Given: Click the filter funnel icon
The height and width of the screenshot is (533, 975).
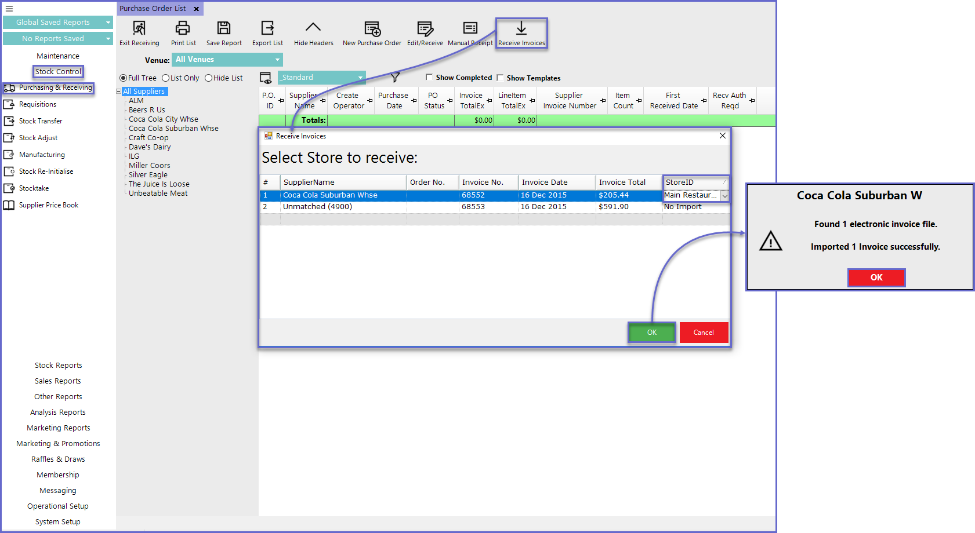Looking at the screenshot, I should (395, 78).
